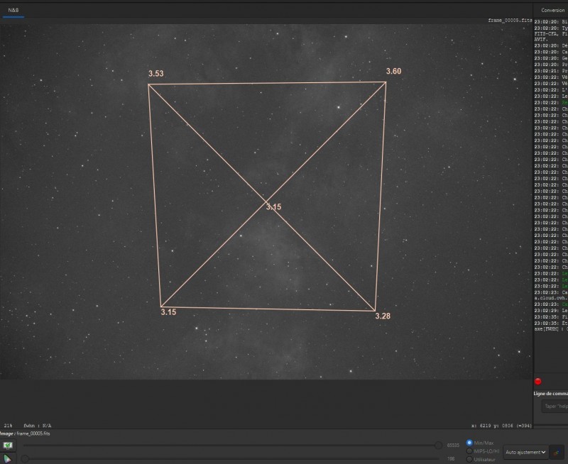Click the colored triangle icon at bottom left
Viewport: 568px width, 464px height.
pyautogui.click(x=7, y=459)
